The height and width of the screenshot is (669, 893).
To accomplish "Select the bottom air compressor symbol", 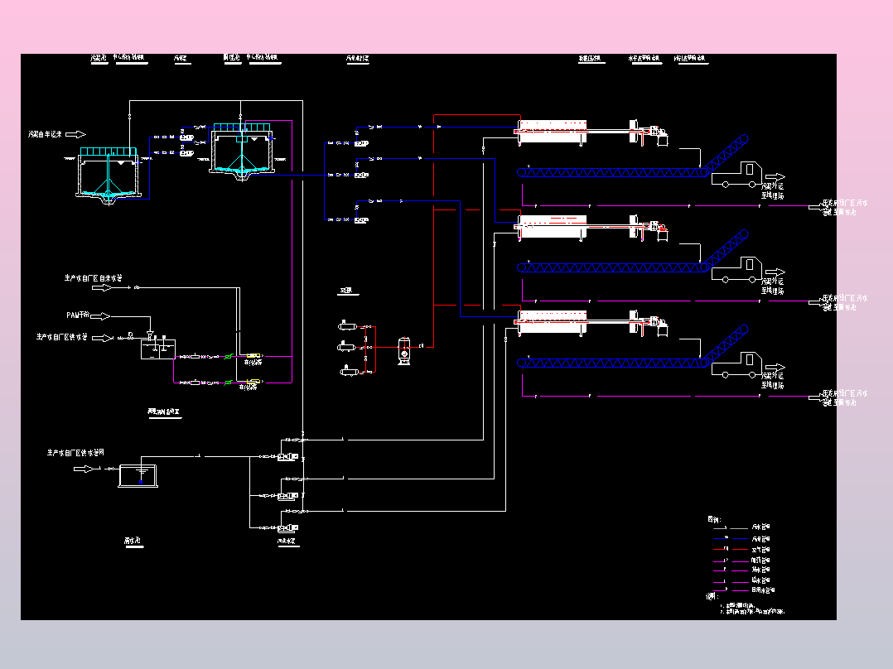I will [x=348, y=371].
